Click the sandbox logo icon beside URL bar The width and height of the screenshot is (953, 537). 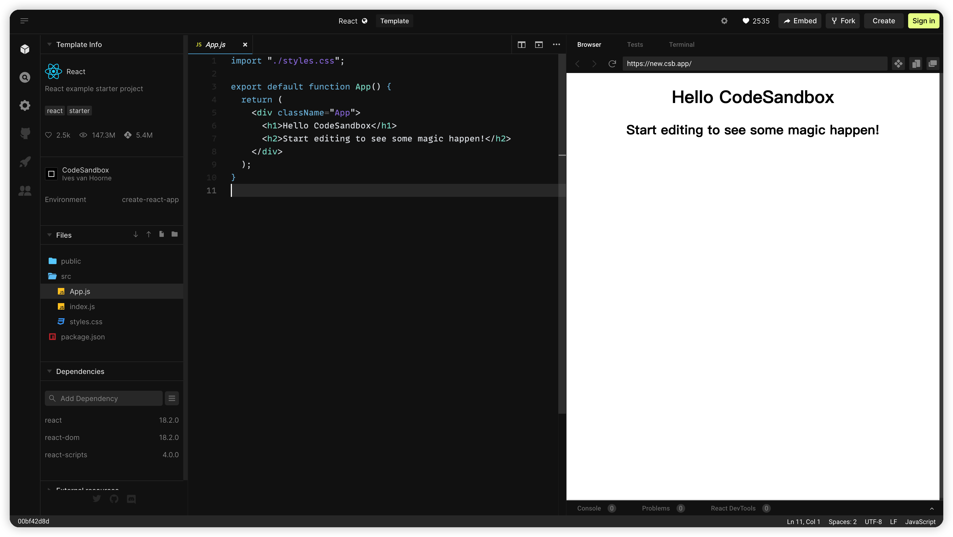(x=898, y=64)
